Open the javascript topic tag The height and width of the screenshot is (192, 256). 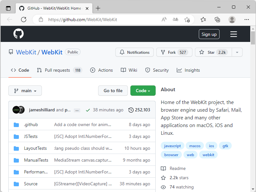click(x=173, y=146)
